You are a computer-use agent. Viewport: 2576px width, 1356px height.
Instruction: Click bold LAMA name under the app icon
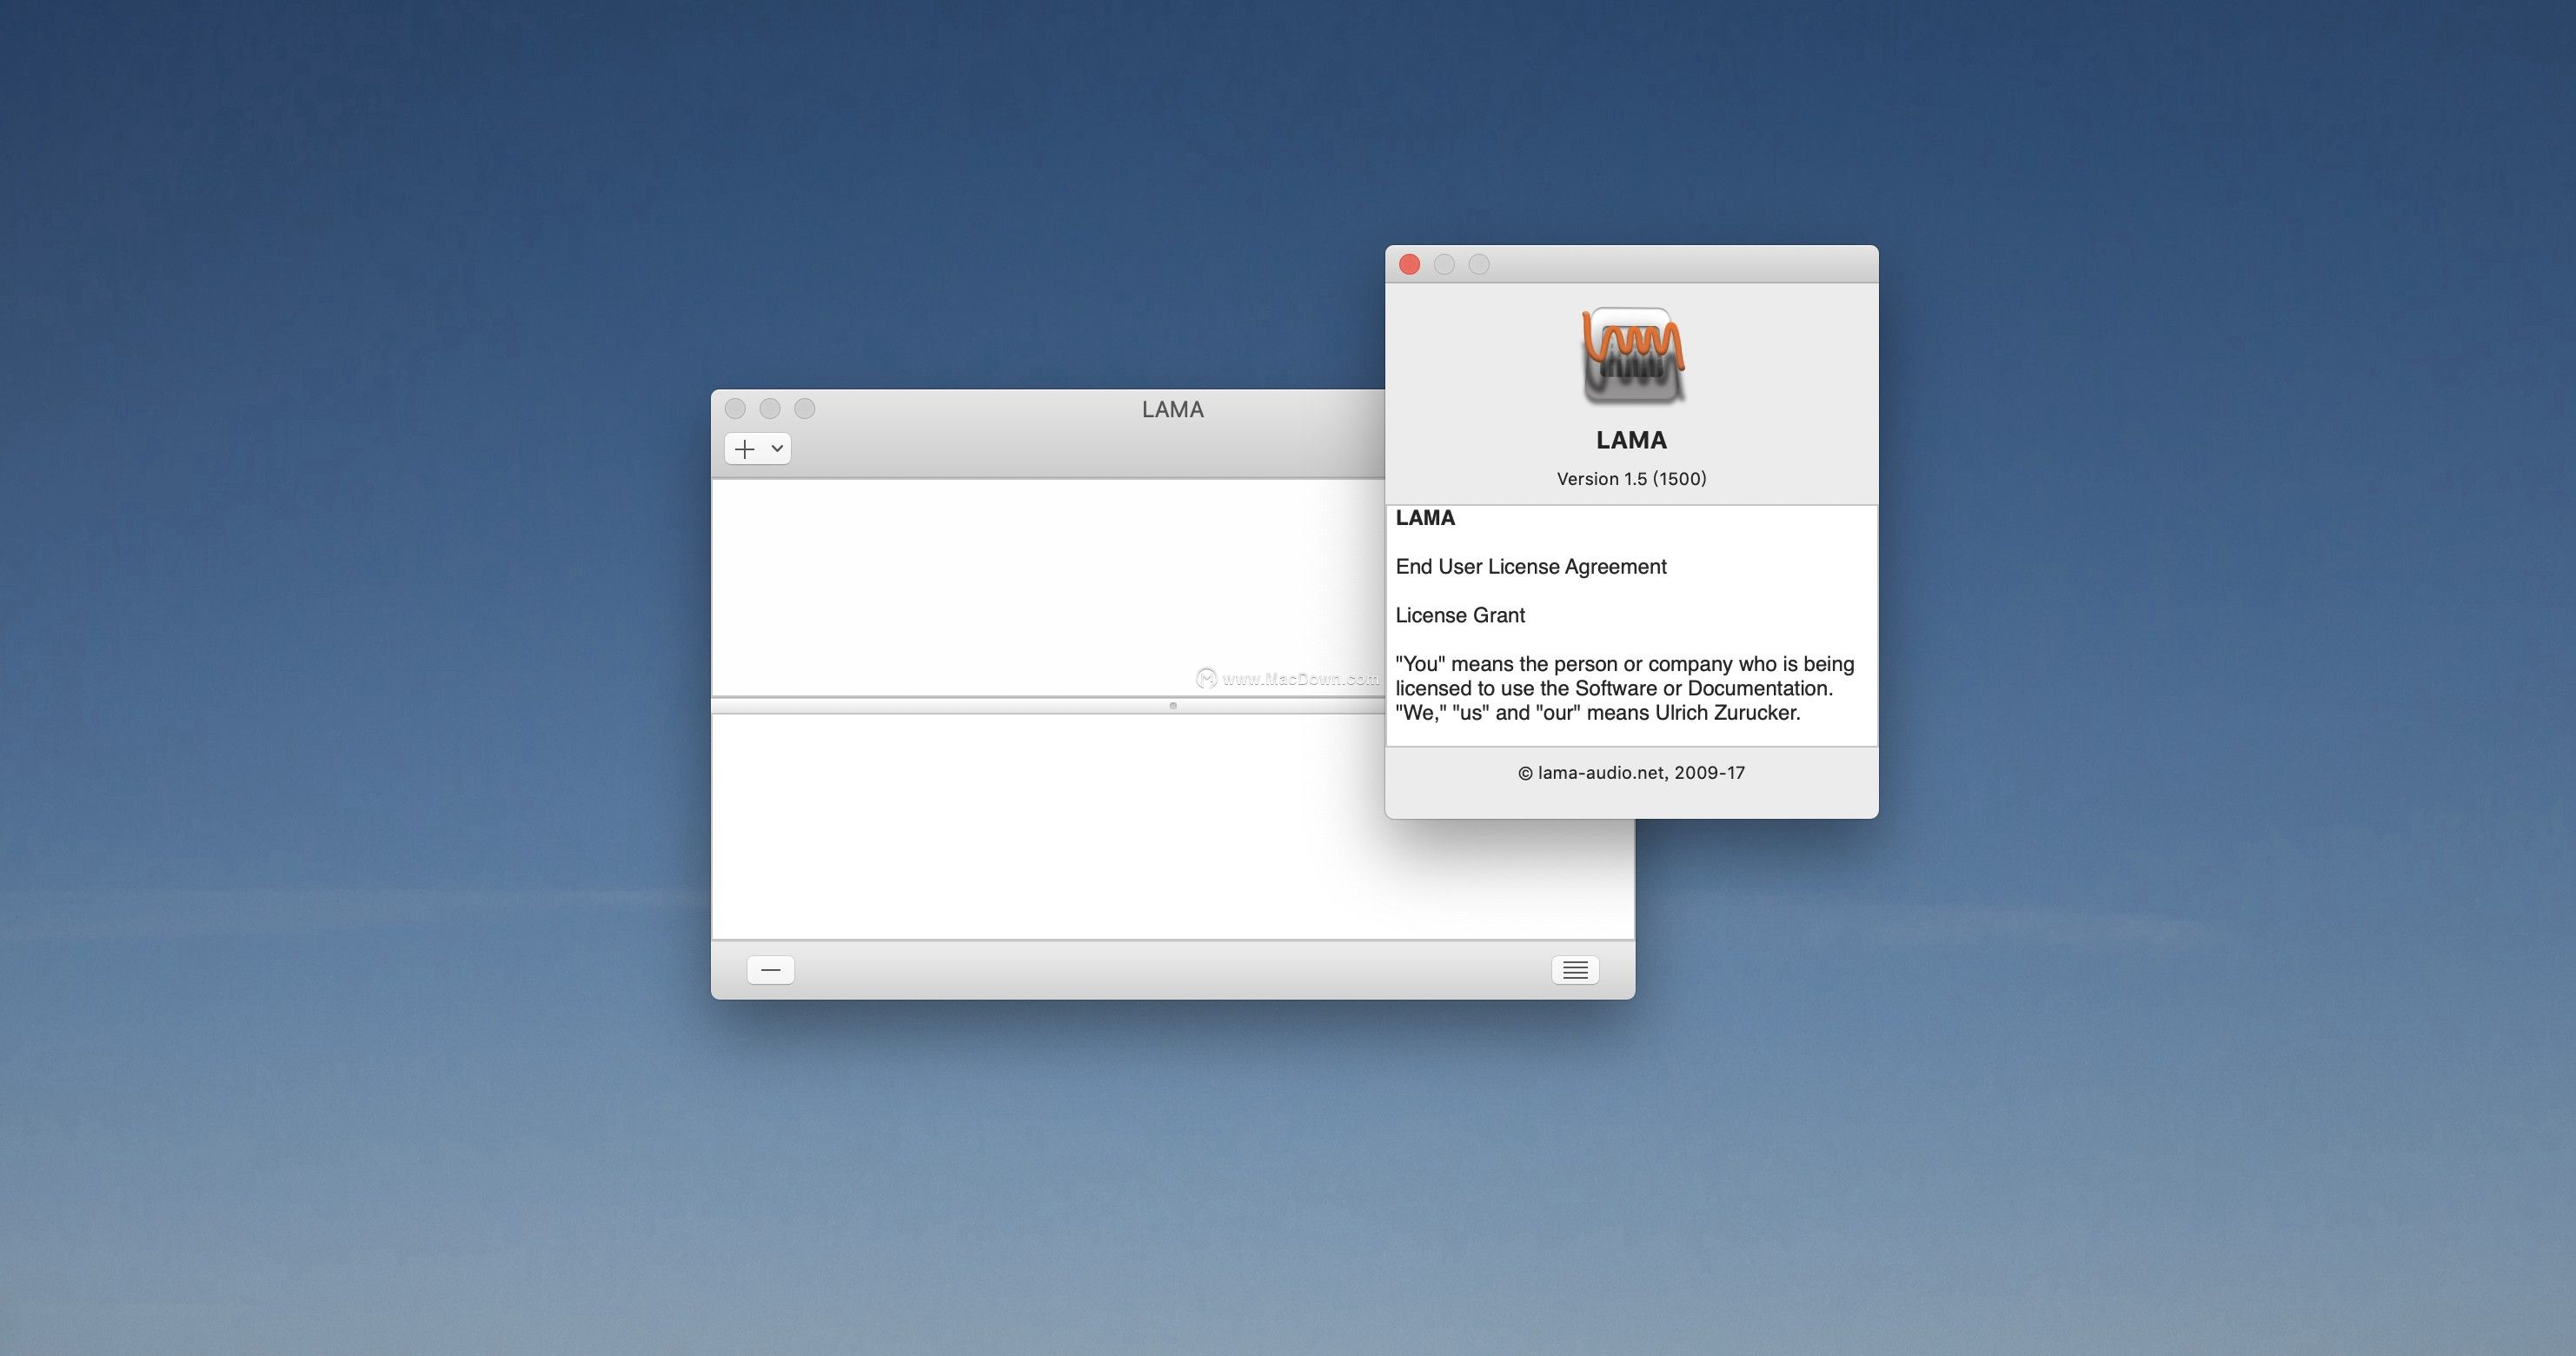pyautogui.click(x=1632, y=440)
